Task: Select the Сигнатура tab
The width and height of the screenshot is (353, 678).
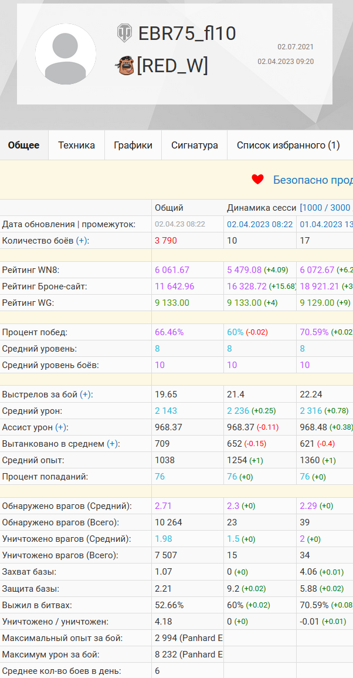Action: [x=194, y=146]
